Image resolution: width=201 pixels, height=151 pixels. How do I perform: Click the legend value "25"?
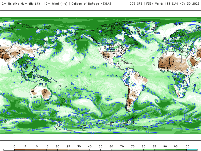68,146
